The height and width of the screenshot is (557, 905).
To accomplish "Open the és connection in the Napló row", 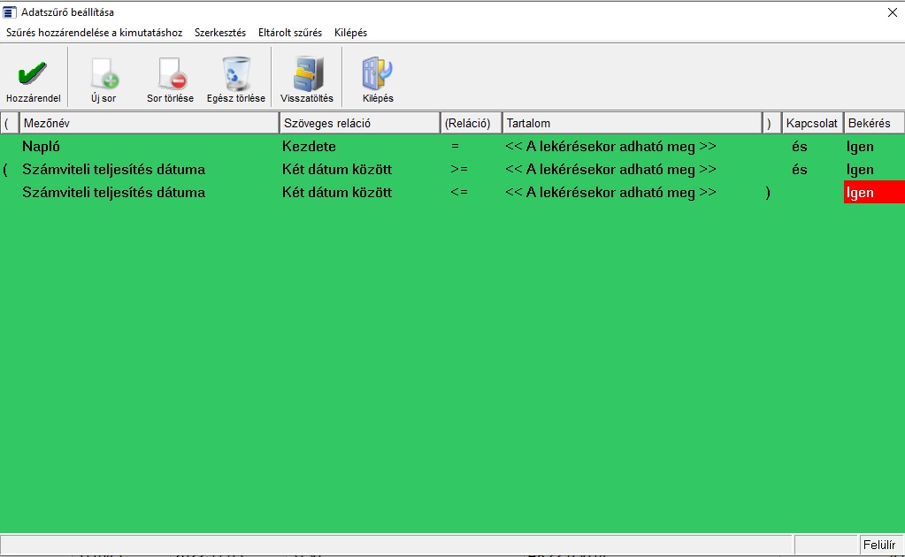I will [x=800, y=147].
